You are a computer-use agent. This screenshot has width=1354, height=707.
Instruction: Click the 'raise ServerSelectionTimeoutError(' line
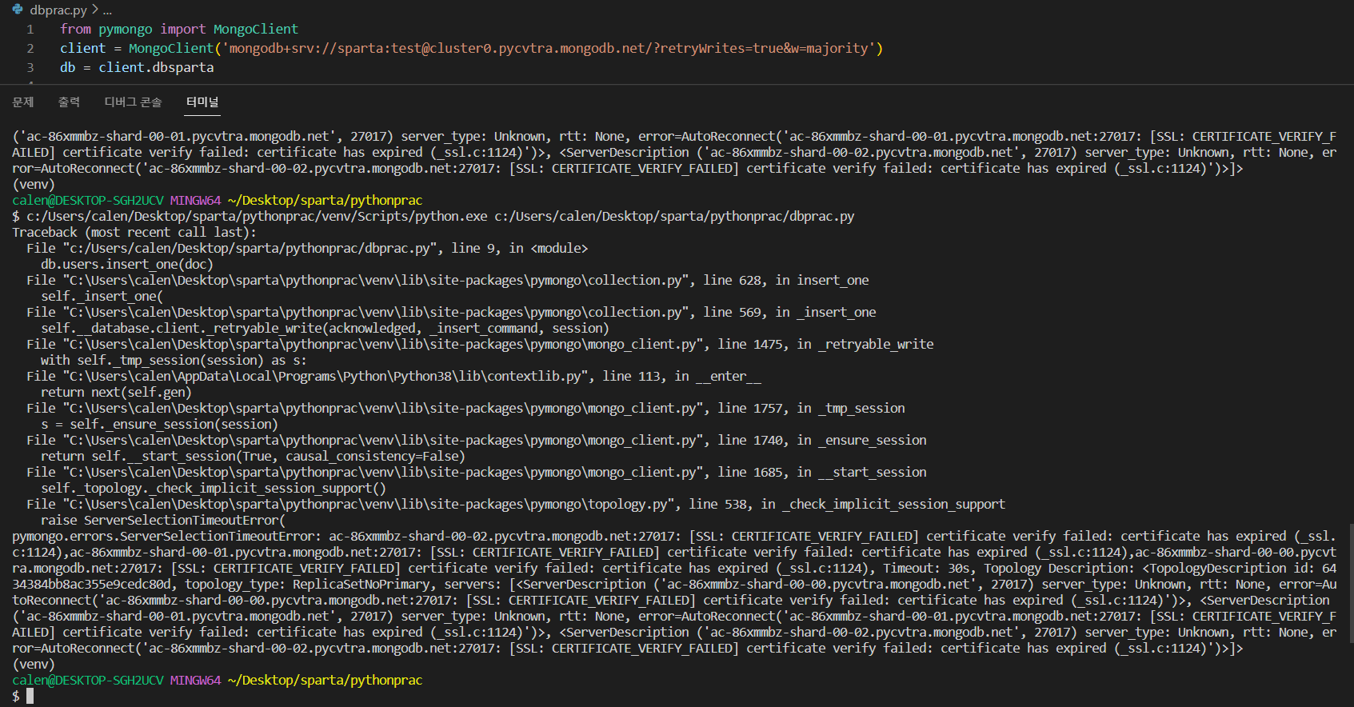163,521
